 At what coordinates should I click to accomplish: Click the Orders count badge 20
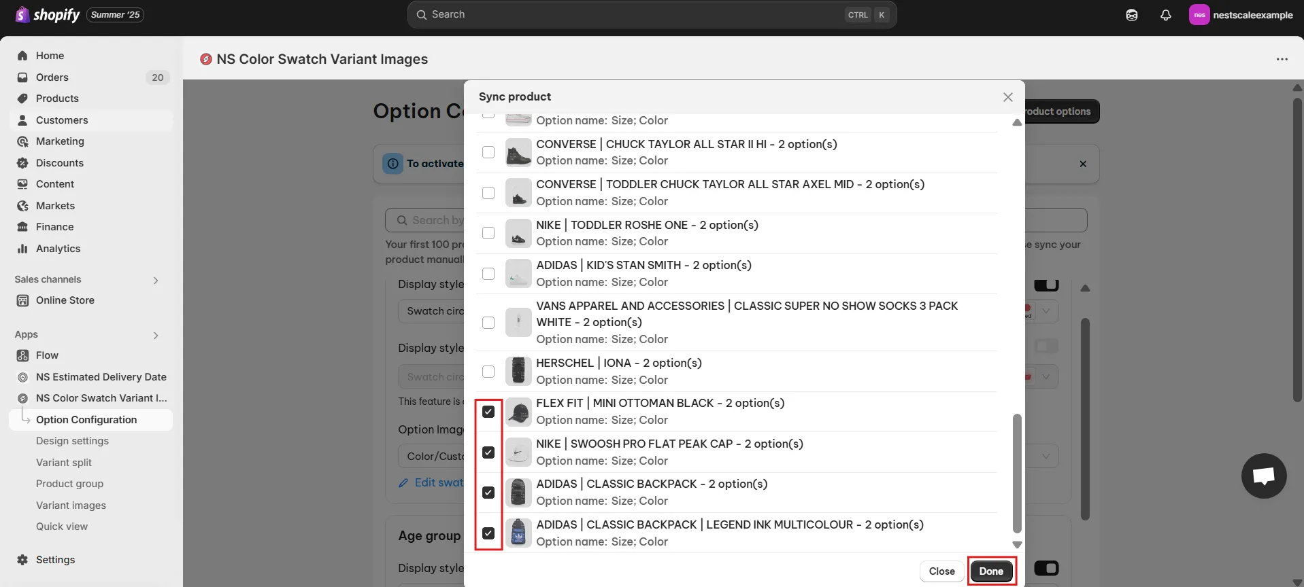point(158,77)
